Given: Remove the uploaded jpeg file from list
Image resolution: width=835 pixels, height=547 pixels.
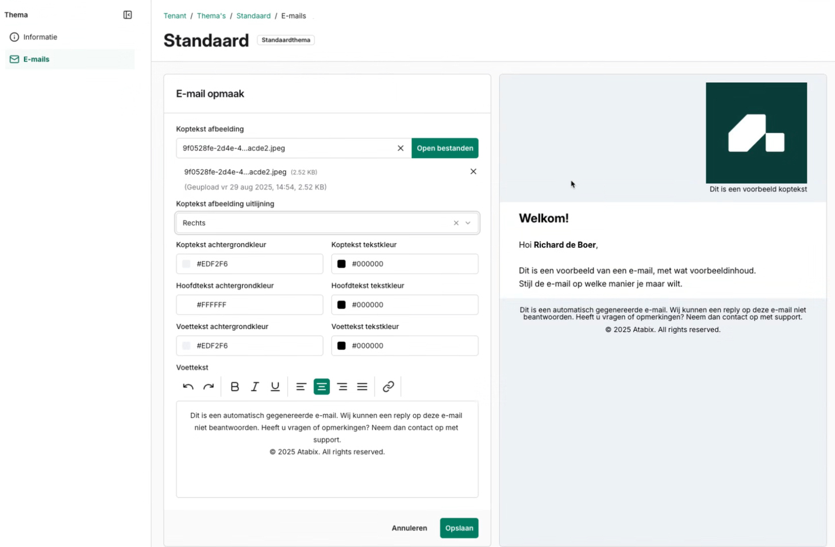Looking at the screenshot, I should (x=474, y=171).
